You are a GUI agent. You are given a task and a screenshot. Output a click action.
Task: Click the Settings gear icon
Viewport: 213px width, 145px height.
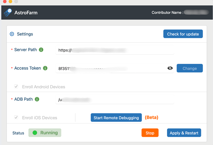click(12, 34)
